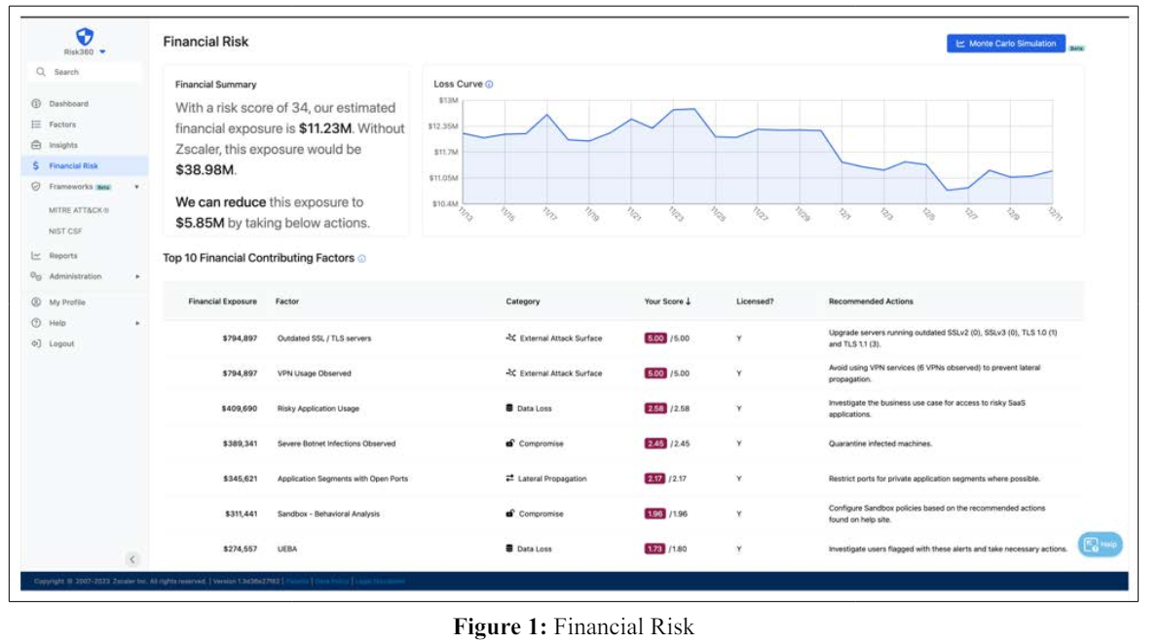Select the Sandbox - Behavioral Analysis factor

[x=328, y=514]
